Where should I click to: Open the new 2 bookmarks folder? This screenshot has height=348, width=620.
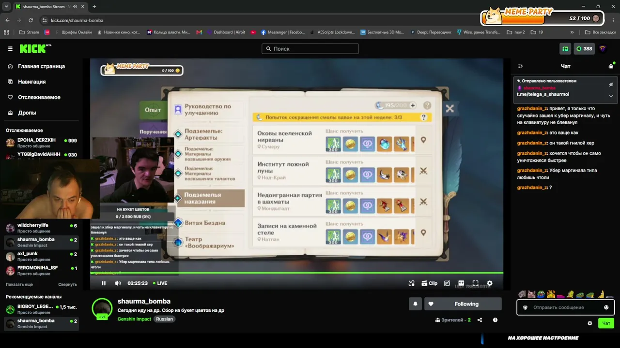(x=515, y=32)
